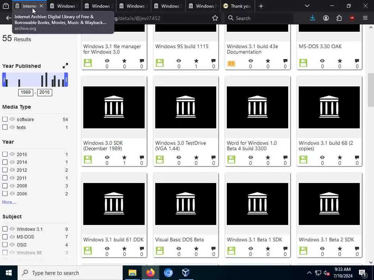Image resolution: width=374 pixels, height=280 pixels.
Task: Bookmark this page with the star icon
Action: pyautogui.click(x=215, y=18)
